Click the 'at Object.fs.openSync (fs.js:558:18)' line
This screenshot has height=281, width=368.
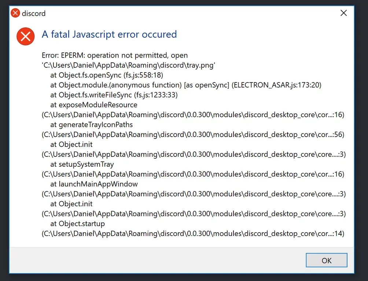[106, 75]
